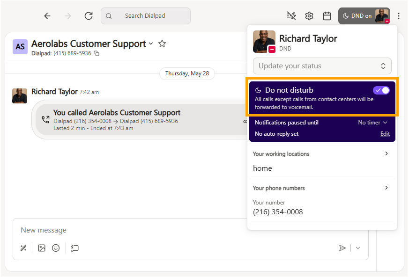
Task: Click Richard Taylor name in profile panel
Action: click(308, 38)
